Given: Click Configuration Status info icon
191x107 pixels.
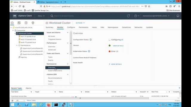Looking at the screenshot, I should point(91,40).
